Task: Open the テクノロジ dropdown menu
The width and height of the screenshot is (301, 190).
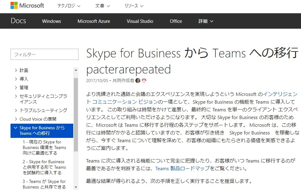Action: [69, 6]
